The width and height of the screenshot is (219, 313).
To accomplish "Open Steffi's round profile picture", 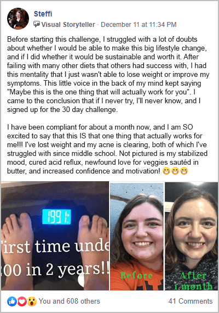I will 18,19.
